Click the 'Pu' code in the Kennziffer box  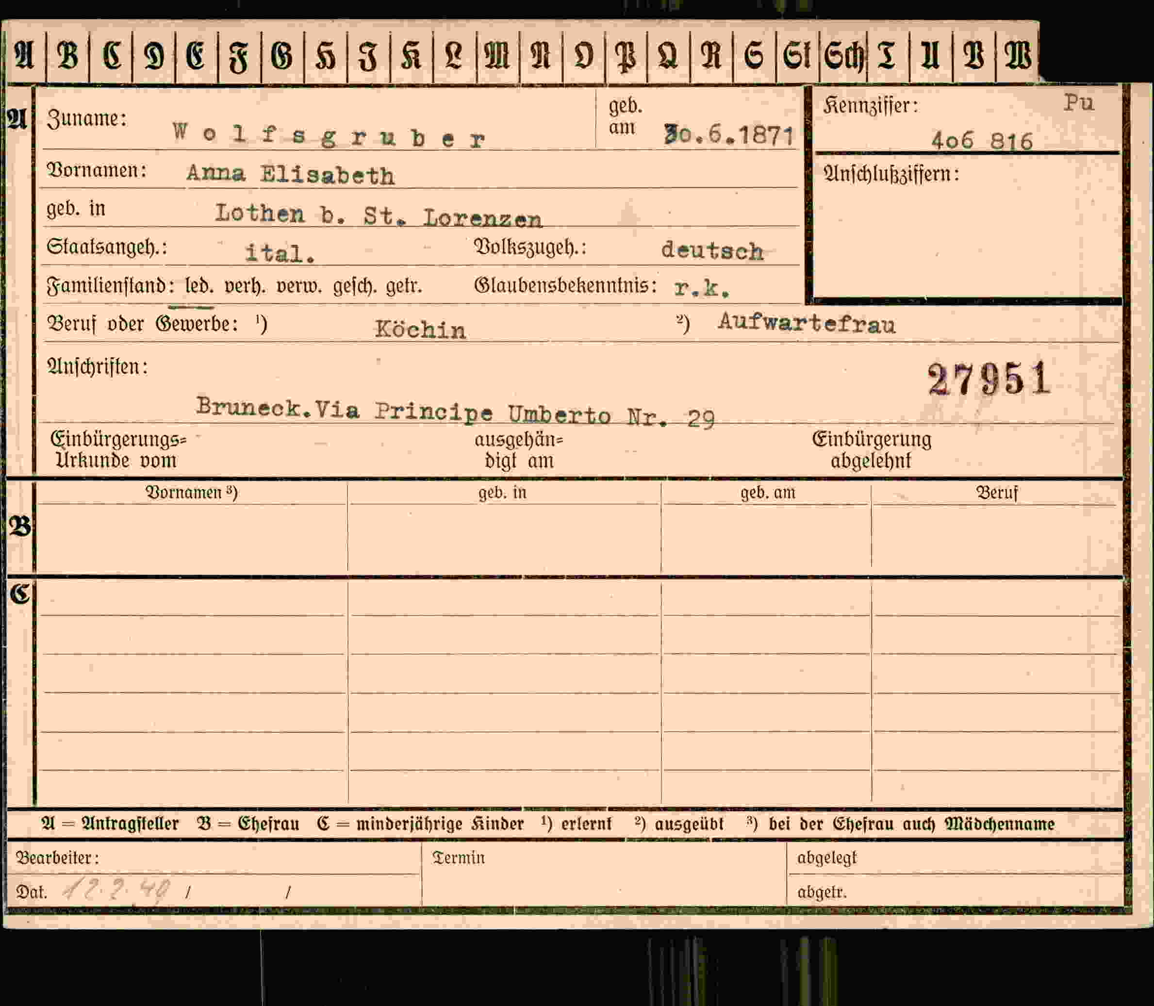pos(1079,103)
